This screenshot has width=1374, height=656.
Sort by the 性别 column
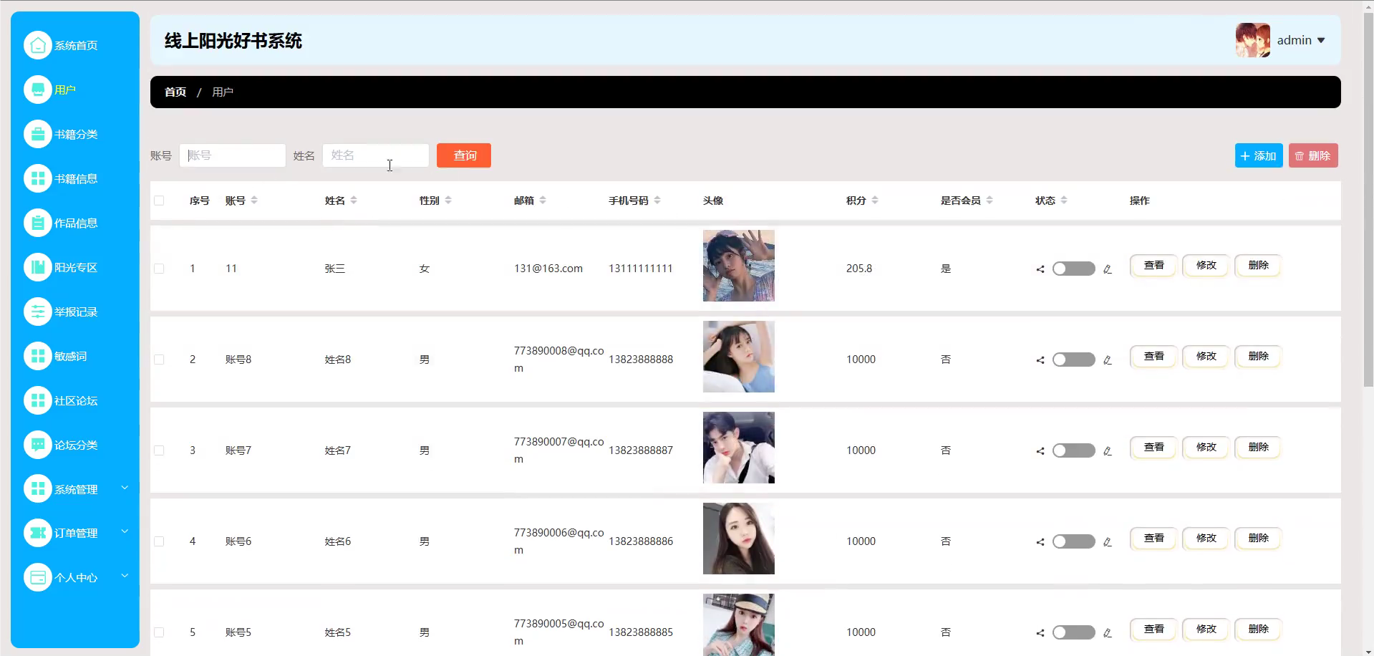point(448,201)
